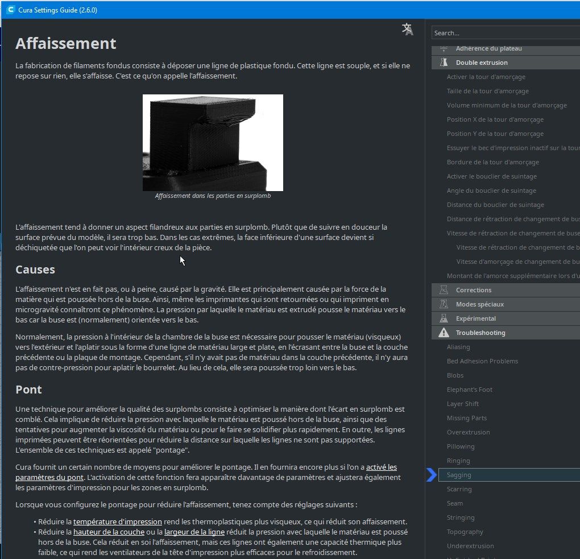
Task: Select the highlighted Sagging article
Action: [x=509, y=475]
